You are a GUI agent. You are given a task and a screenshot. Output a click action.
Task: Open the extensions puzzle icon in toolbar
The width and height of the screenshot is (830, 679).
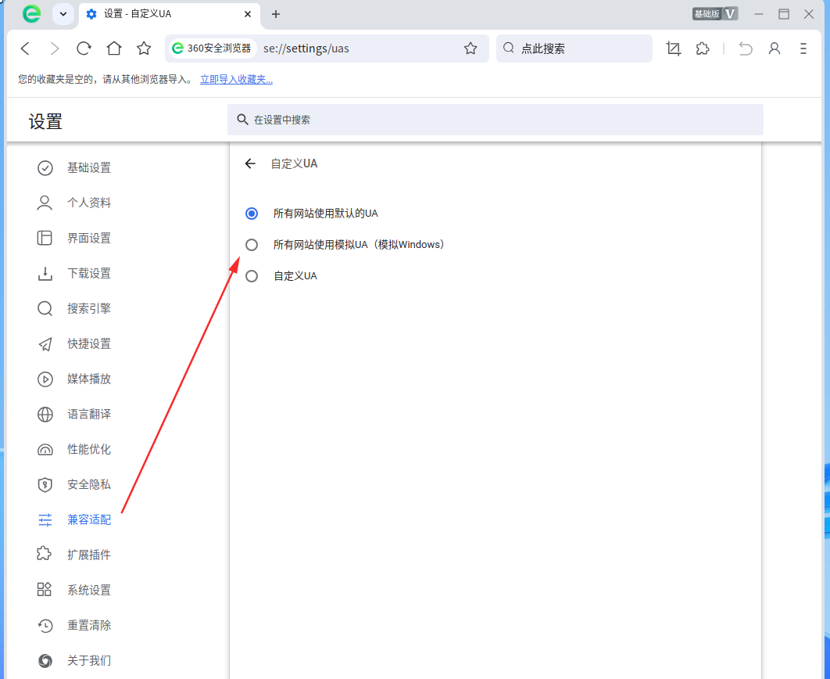(x=703, y=48)
